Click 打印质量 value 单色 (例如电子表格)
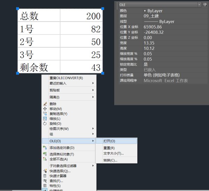 pyautogui.click(x=162, y=75)
